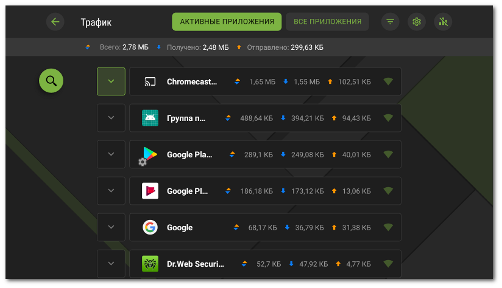
Task: Toggle Wi-Fi access for Chromecast
Action: coord(388,82)
